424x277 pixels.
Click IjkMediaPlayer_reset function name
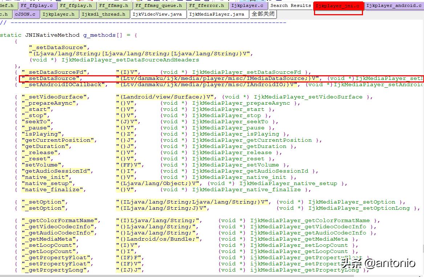coord(228,159)
